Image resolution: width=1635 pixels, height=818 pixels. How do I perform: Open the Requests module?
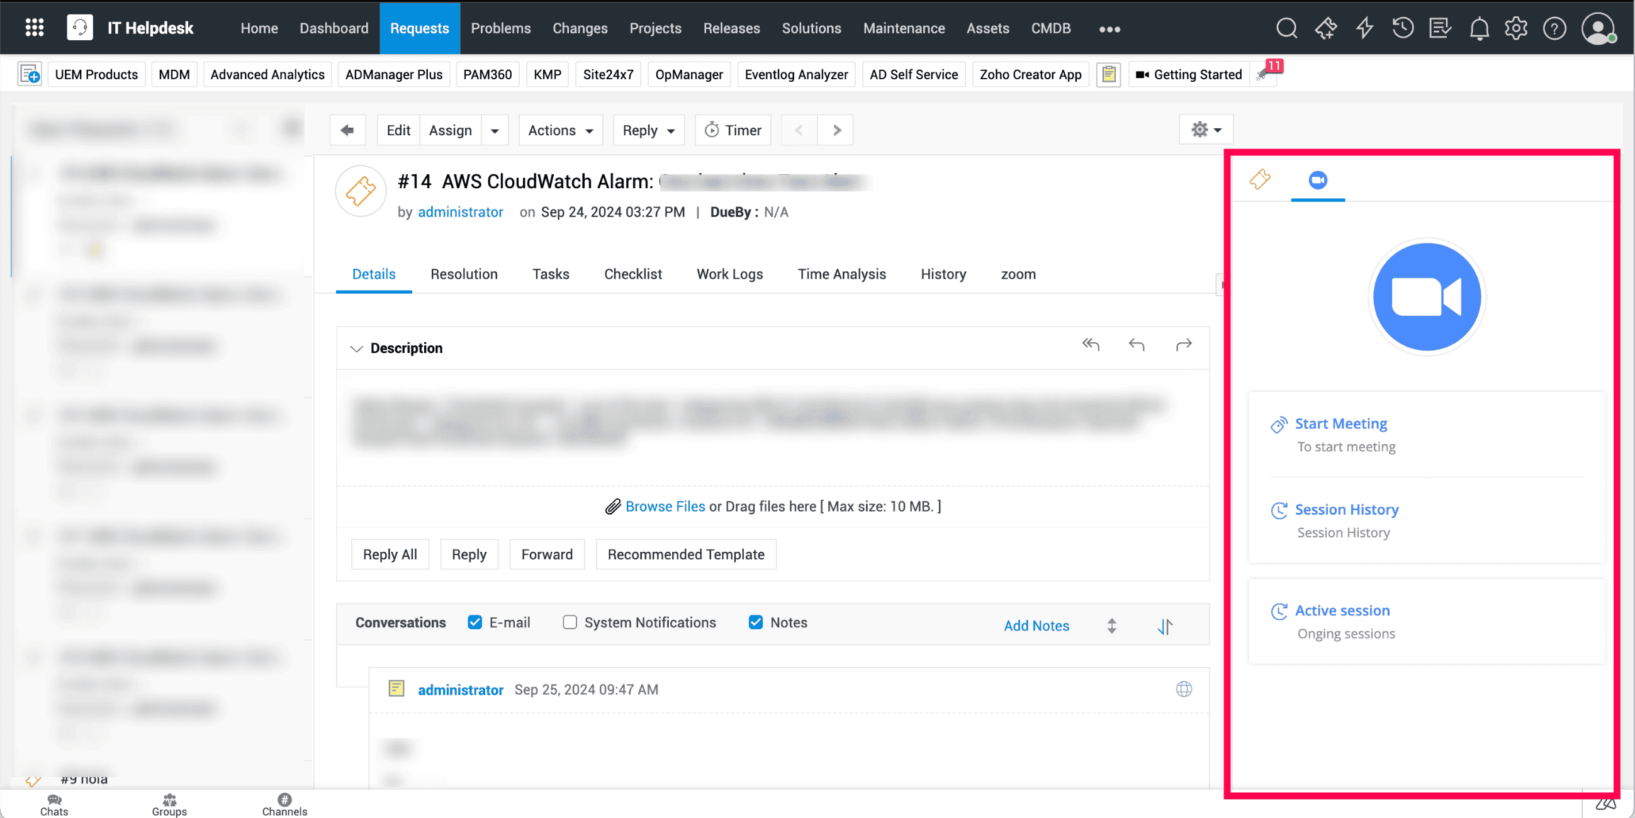(420, 28)
